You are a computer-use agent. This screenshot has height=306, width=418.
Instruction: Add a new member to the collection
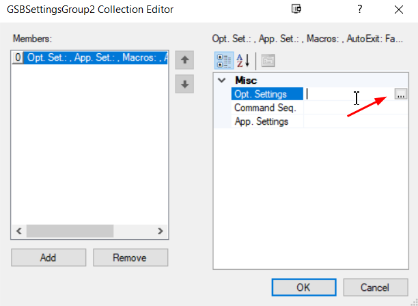48,258
